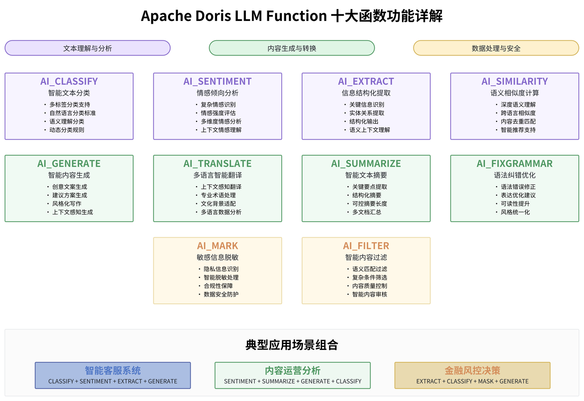Image resolution: width=584 pixels, height=401 pixels.
Task: Select the 金融风控决策 scenario box
Action: pyautogui.click(x=472, y=375)
